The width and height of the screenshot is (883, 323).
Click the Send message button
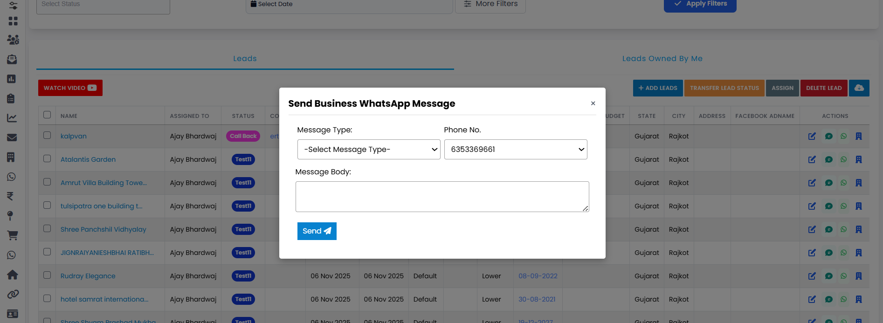coord(317,231)
